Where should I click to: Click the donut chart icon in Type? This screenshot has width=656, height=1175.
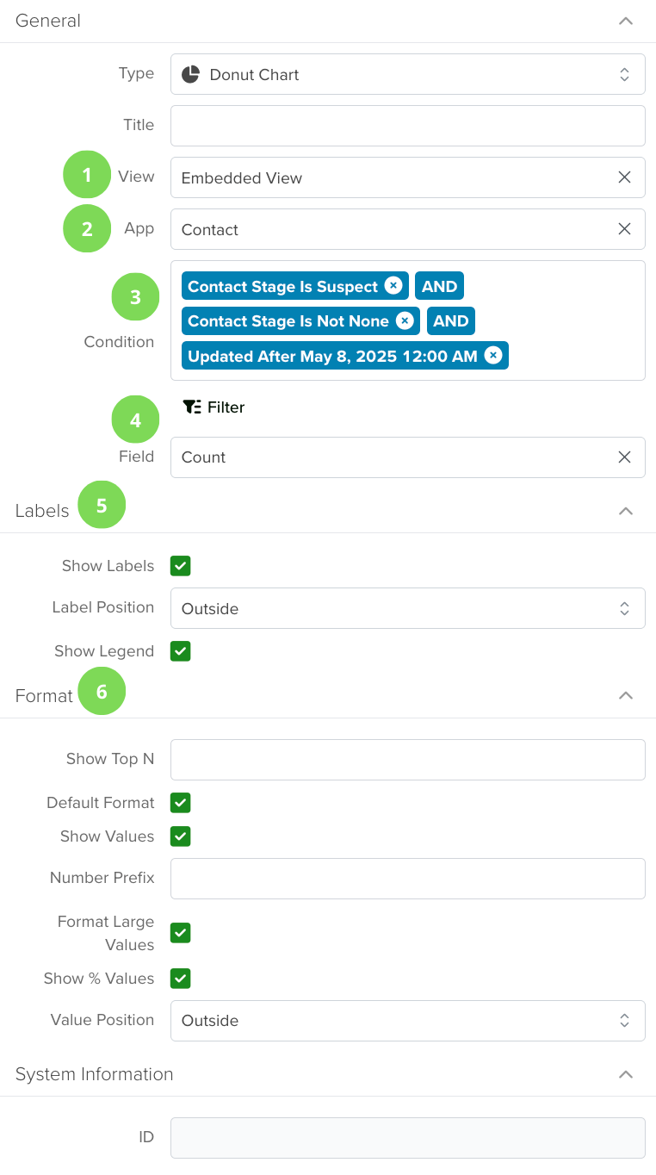tap(191, 74)
